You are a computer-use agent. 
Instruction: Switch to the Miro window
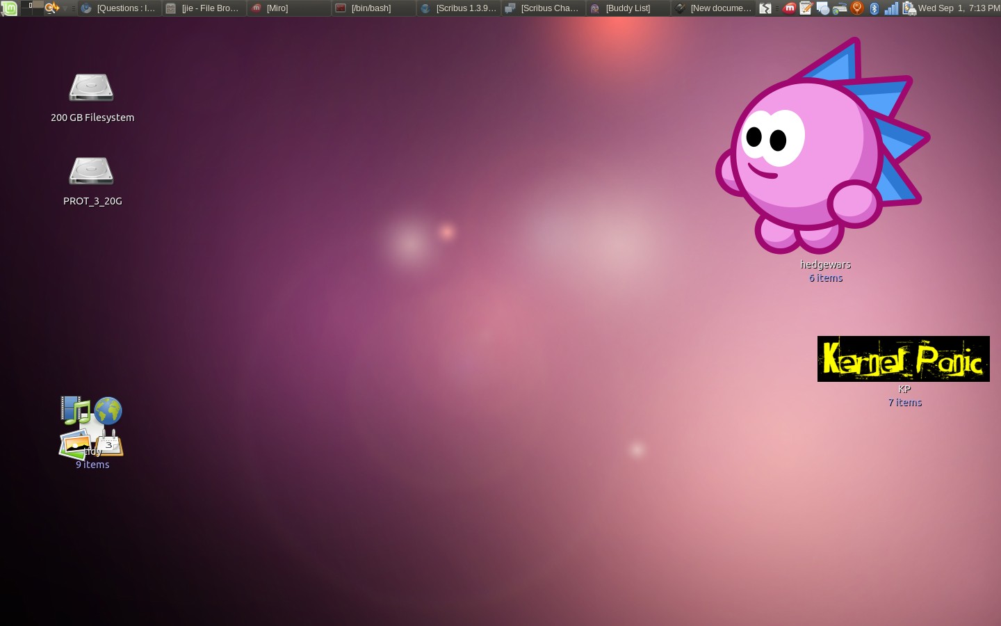288,8
